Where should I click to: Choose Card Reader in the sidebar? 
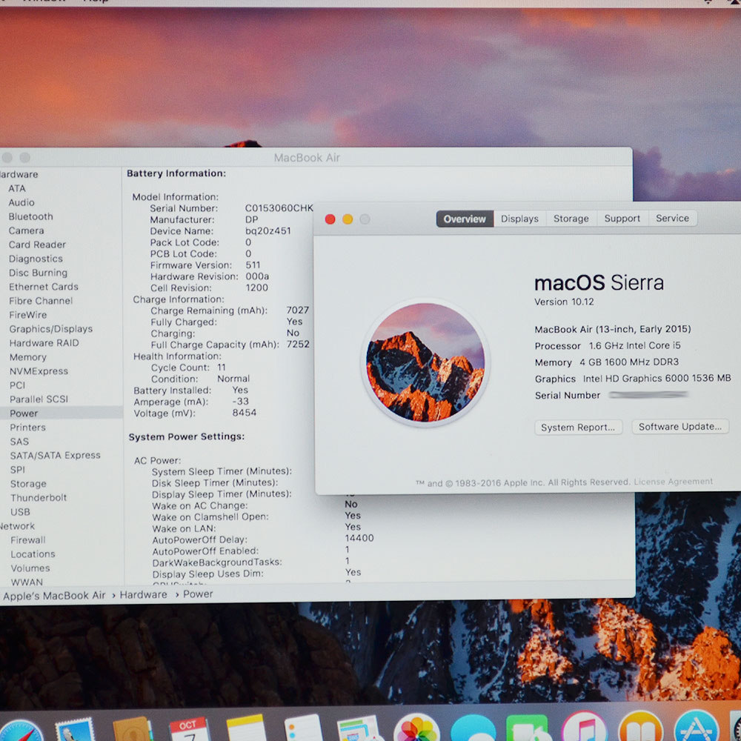[x=37, y=245]
